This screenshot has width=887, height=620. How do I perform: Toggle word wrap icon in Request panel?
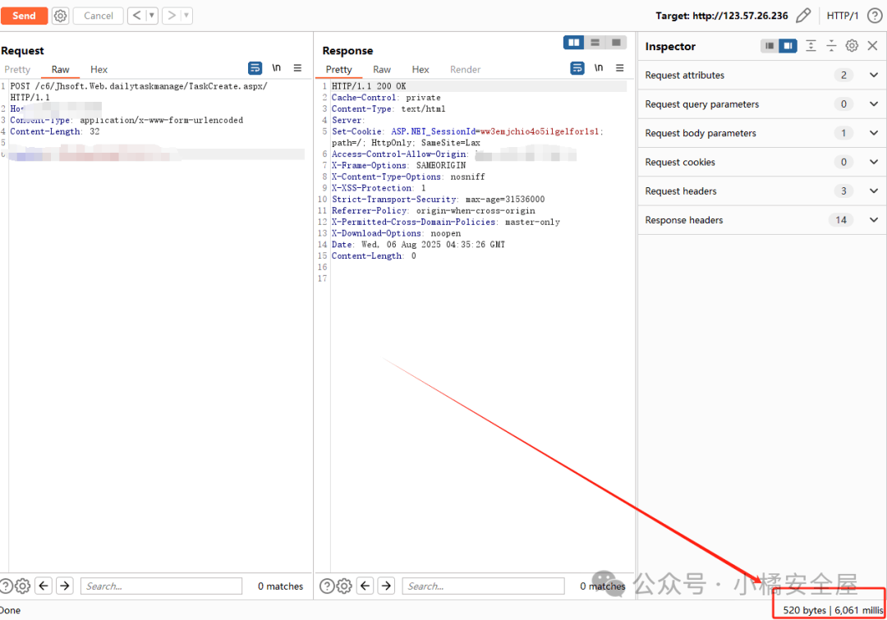255,68
